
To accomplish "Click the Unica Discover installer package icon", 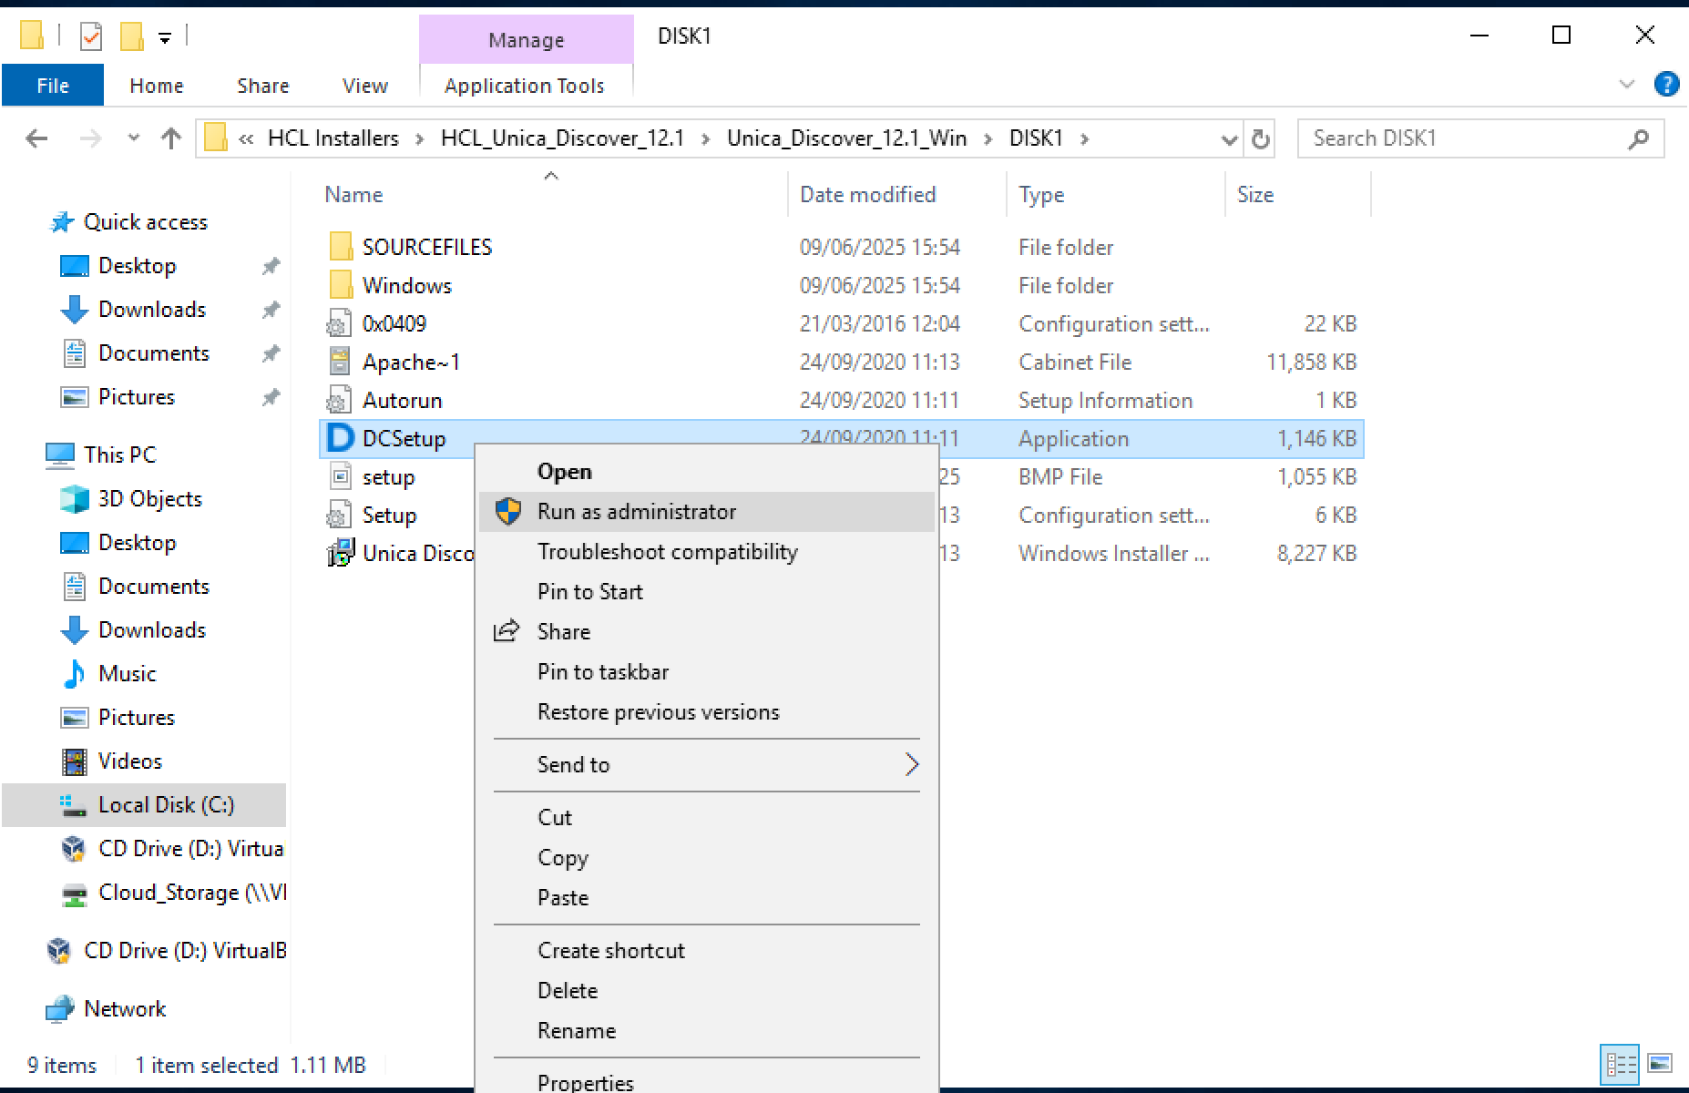I will pyautogui.click(x=340, y=553).
